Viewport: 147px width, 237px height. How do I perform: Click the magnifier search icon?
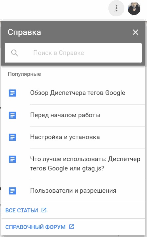(x=15, y=53)
